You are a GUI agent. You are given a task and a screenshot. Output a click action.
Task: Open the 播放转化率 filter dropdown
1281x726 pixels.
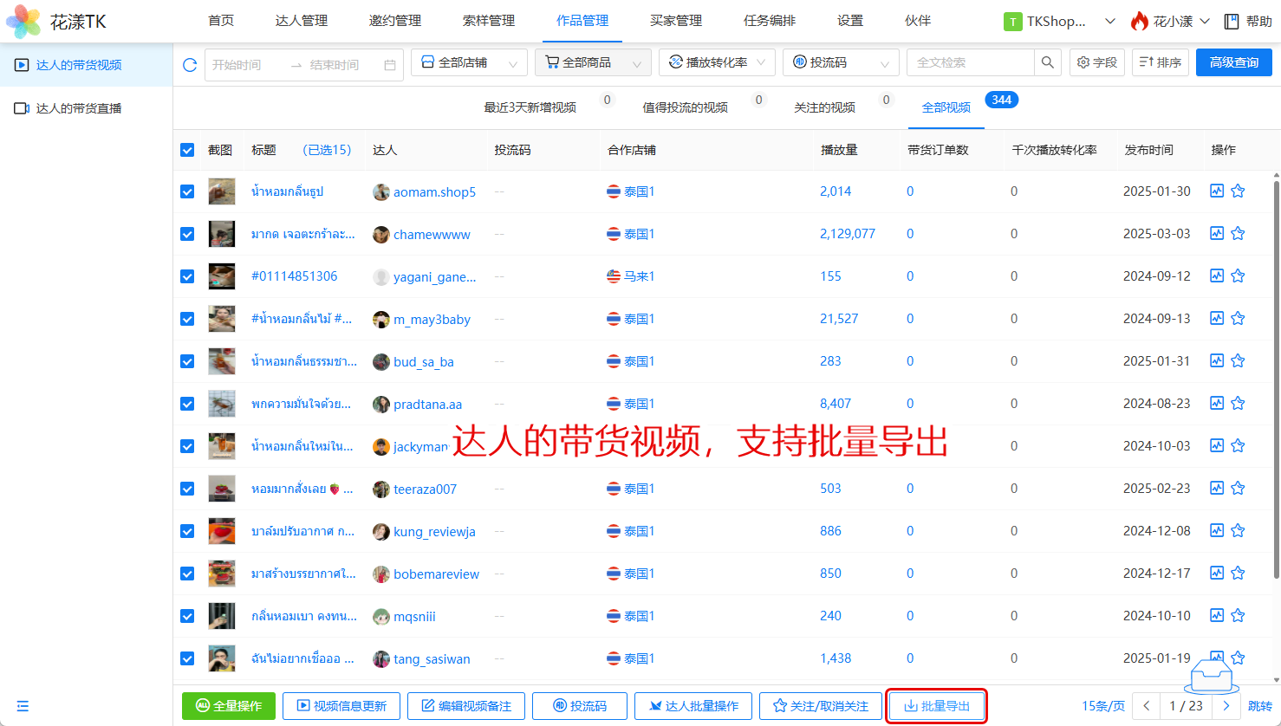click(x=717, y=63)
